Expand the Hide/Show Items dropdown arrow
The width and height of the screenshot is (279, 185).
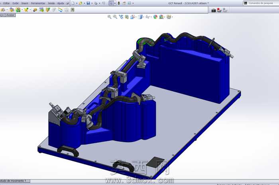point(151,17)
